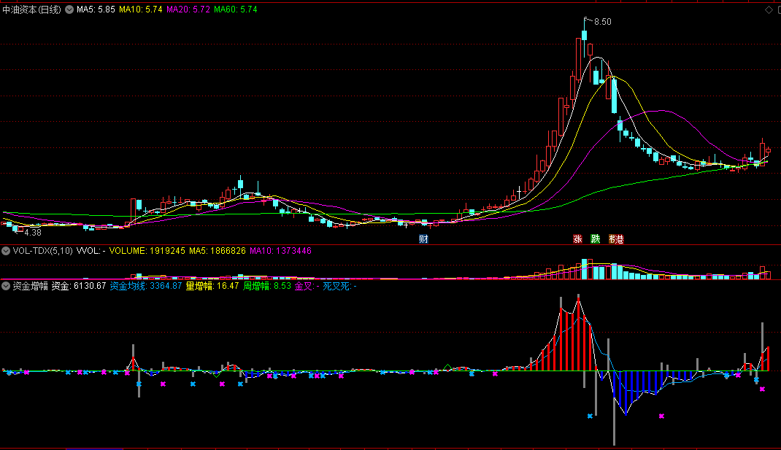The width and height of the screenshot is (781, 450).
Task: Click the volume MA10: 1373446 value
Action: 280,251
